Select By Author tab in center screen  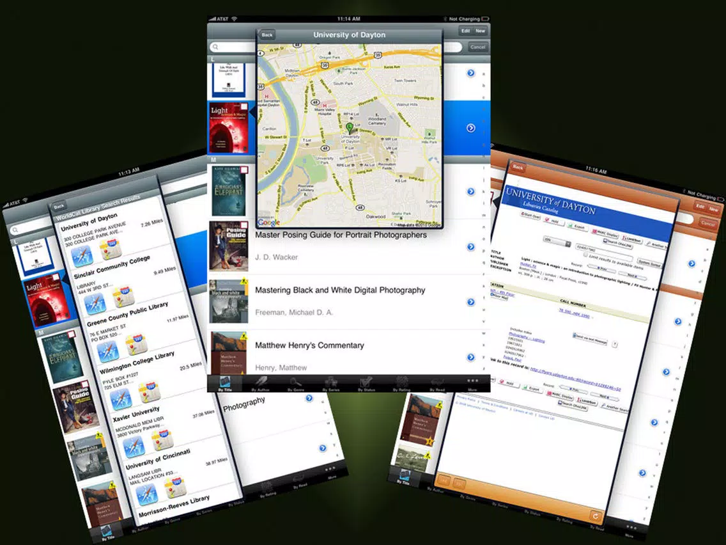[260, 384]
